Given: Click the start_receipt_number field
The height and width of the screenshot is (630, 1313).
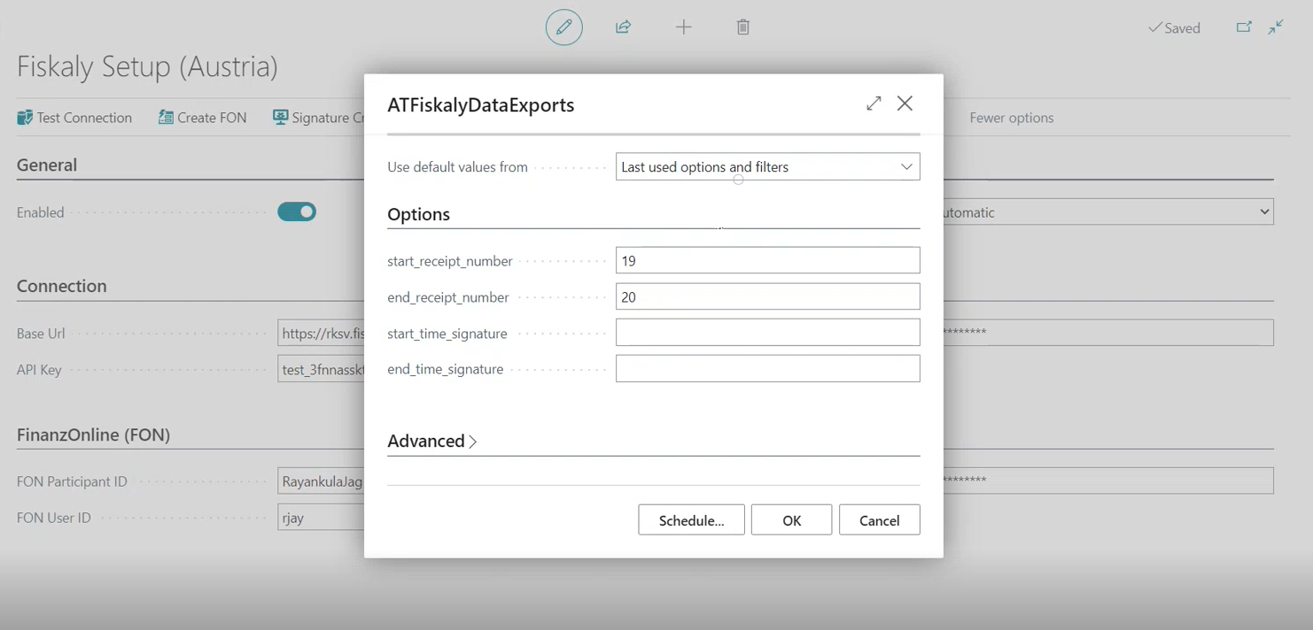Looking at the screenshot, I should pyautogui.click(x=768, y=260).
